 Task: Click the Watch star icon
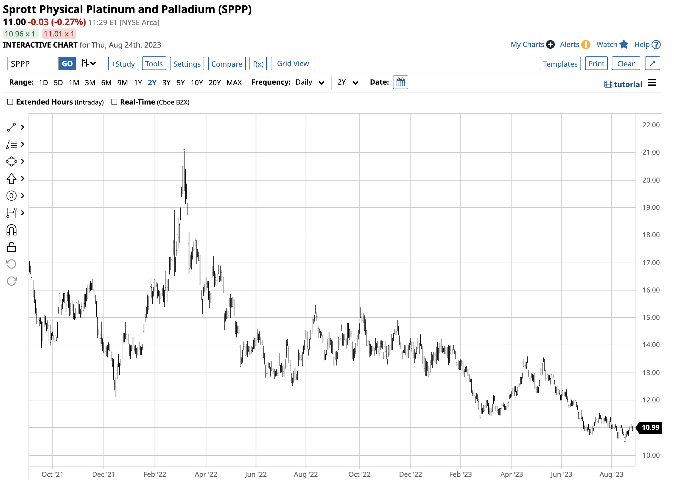[624, 44]
